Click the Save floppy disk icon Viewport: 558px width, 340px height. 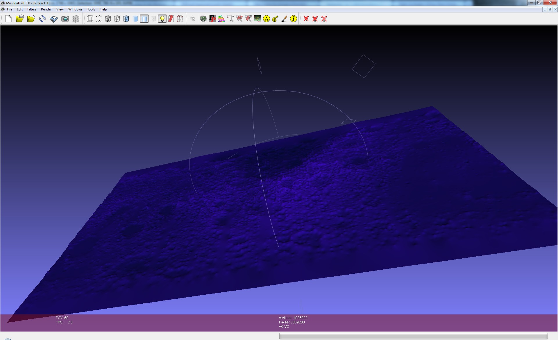(54, 19)
